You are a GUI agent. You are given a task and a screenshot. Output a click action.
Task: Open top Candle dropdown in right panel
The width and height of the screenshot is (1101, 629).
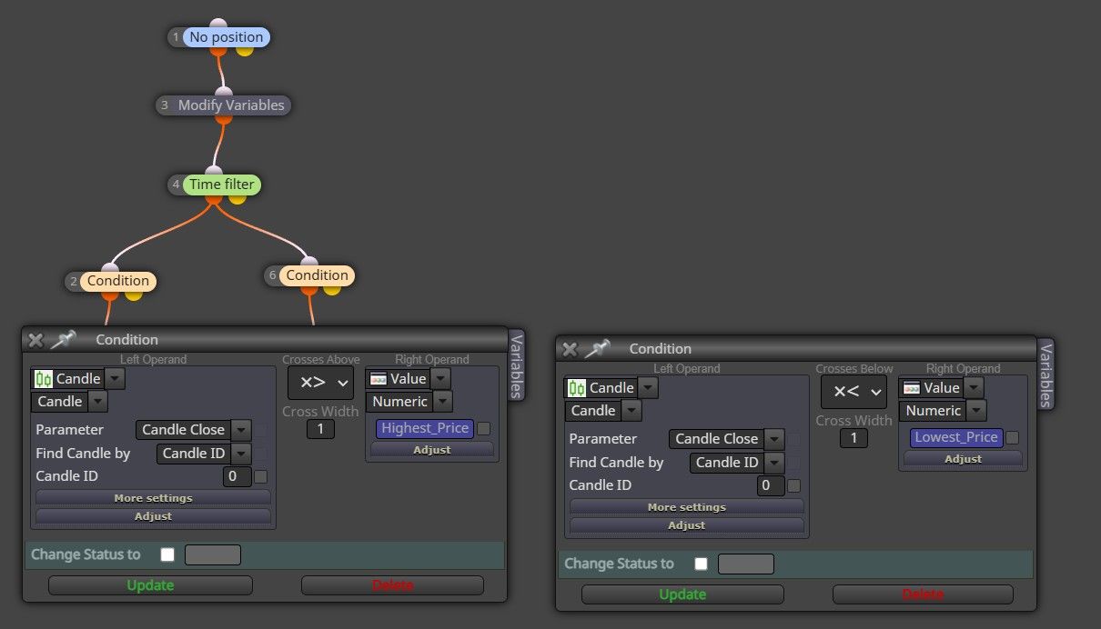pyautogui.click(x=648, y=388)
